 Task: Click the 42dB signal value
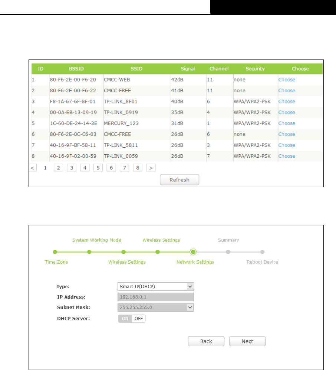pos(177,80)
